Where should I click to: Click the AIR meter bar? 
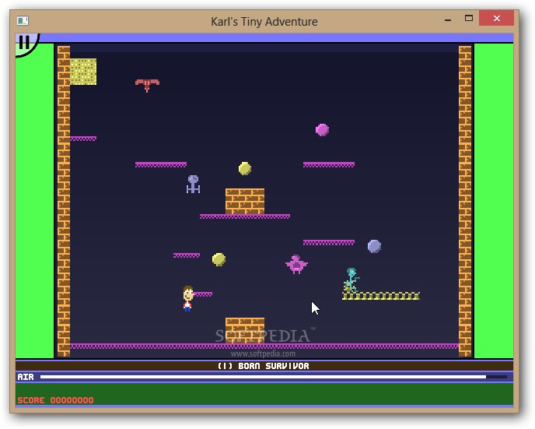(274, 377)
